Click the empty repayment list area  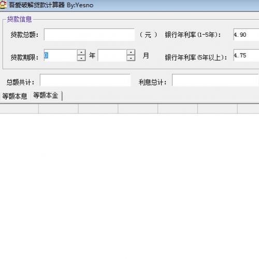pyautogui.click(x=129, y=186)
